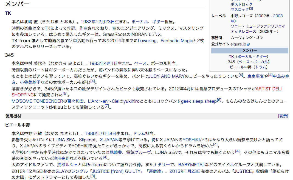Select ムーヴィング・オン agency name in infobox
The width and height of the screenshot is (293, 180).
247,38
